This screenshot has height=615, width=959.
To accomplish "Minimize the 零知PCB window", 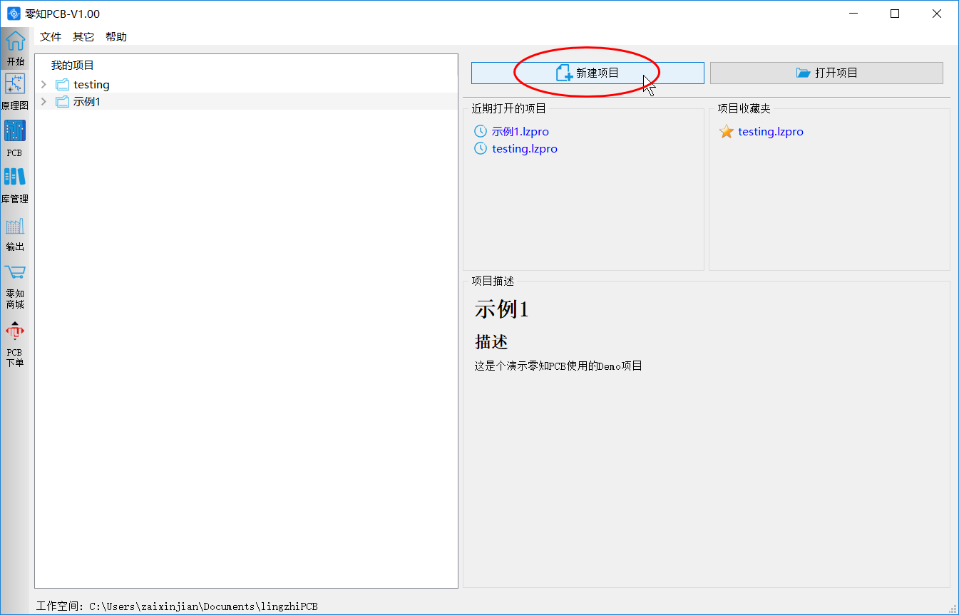I will pyautogui.click(x=853, y=14).
